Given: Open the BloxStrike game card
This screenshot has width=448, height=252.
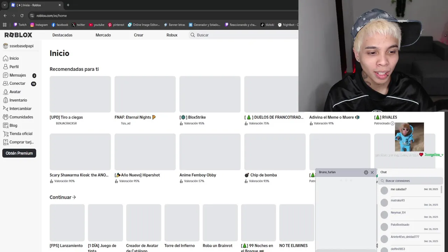Looking at the screenshot, I should click(210, 100).
